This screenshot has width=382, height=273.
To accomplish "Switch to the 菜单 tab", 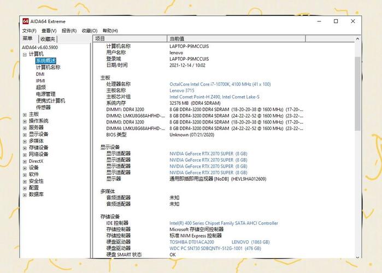I will [27, 39].
